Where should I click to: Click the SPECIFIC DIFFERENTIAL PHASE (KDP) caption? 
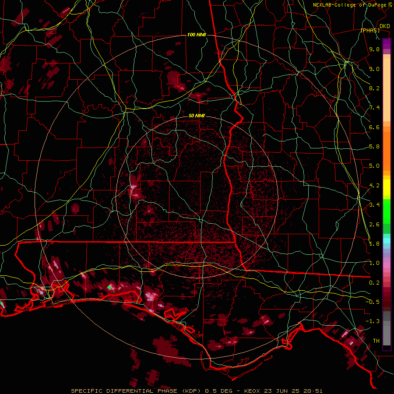(x=137, y=391)
